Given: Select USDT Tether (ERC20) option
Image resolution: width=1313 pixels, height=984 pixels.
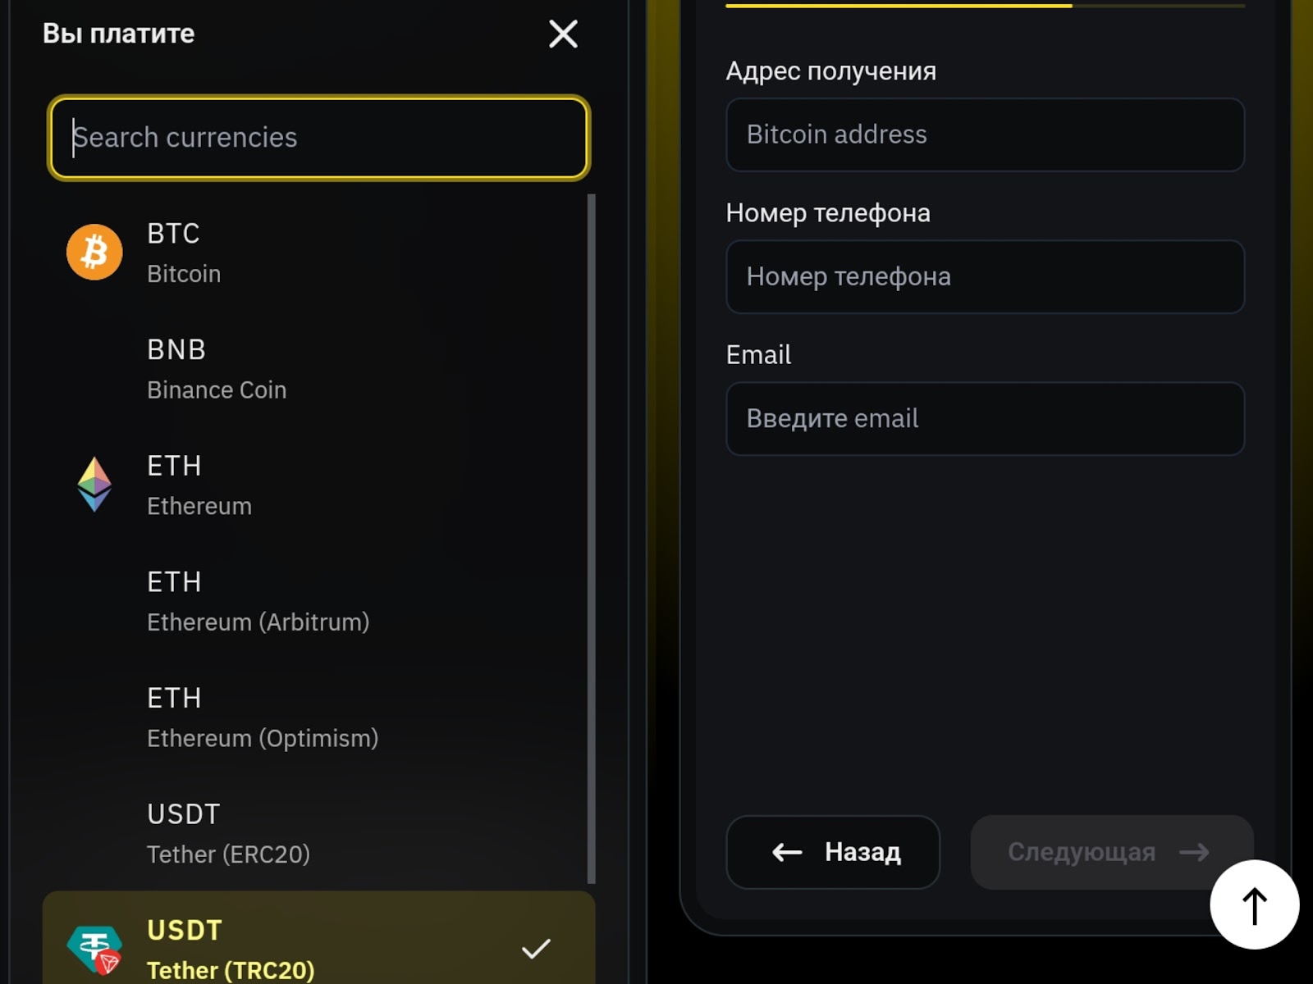Looking at the screenshot, I should click(228, 833).
